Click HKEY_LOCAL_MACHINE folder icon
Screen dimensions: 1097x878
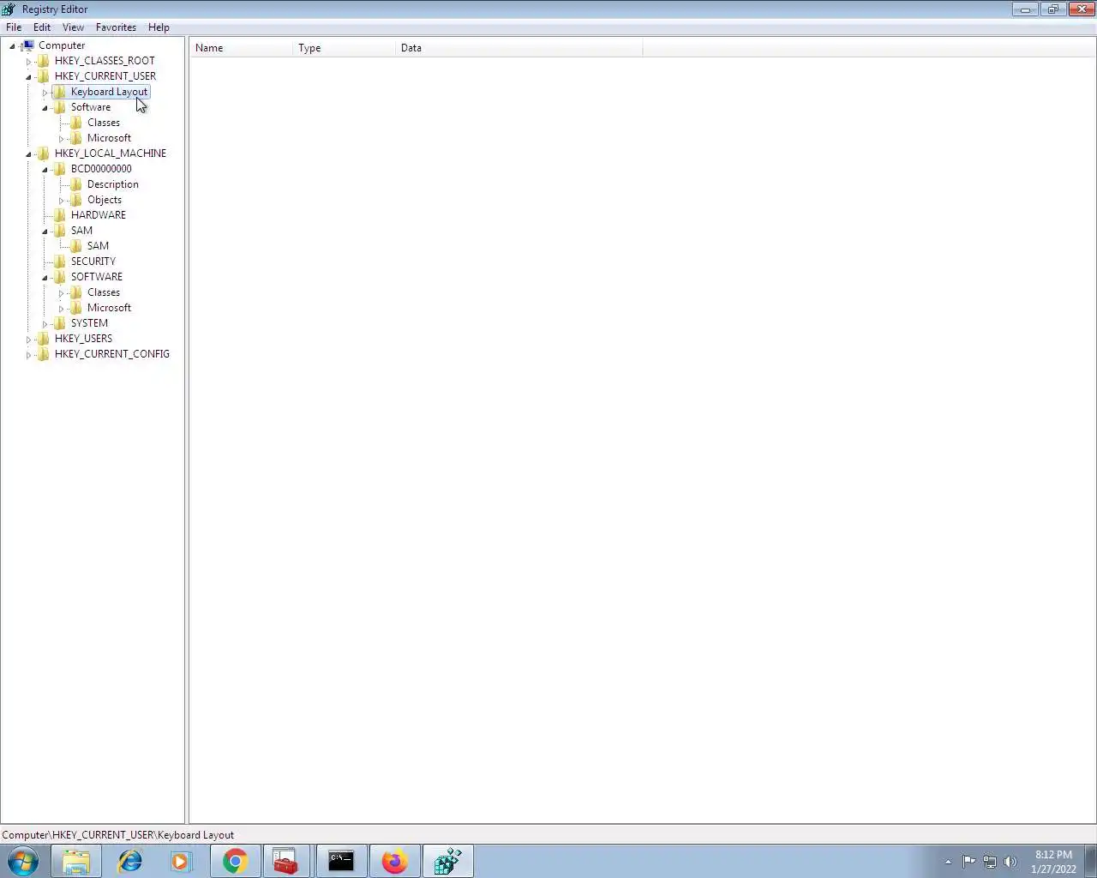tap(44, 153)
